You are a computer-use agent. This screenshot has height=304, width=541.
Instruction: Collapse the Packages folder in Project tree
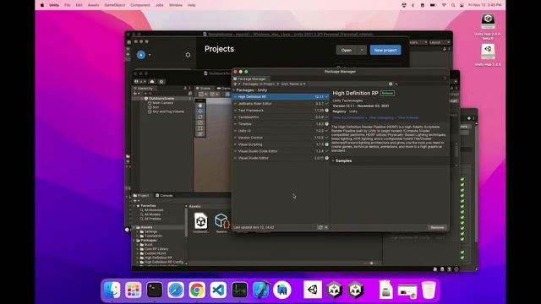134,240
